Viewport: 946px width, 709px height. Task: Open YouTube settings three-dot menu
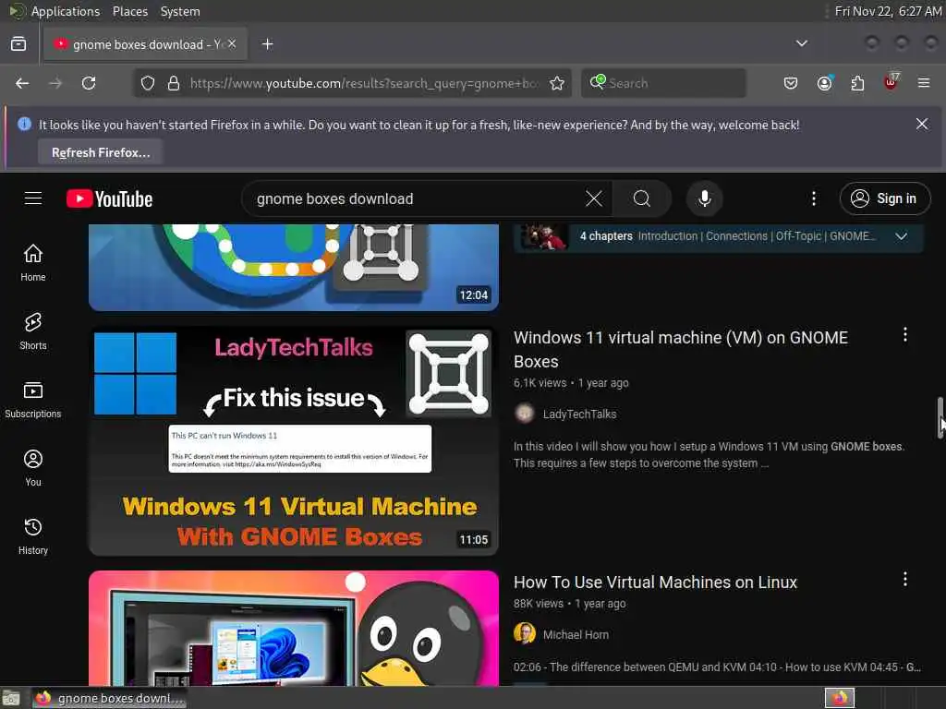[x=814, y=199]
